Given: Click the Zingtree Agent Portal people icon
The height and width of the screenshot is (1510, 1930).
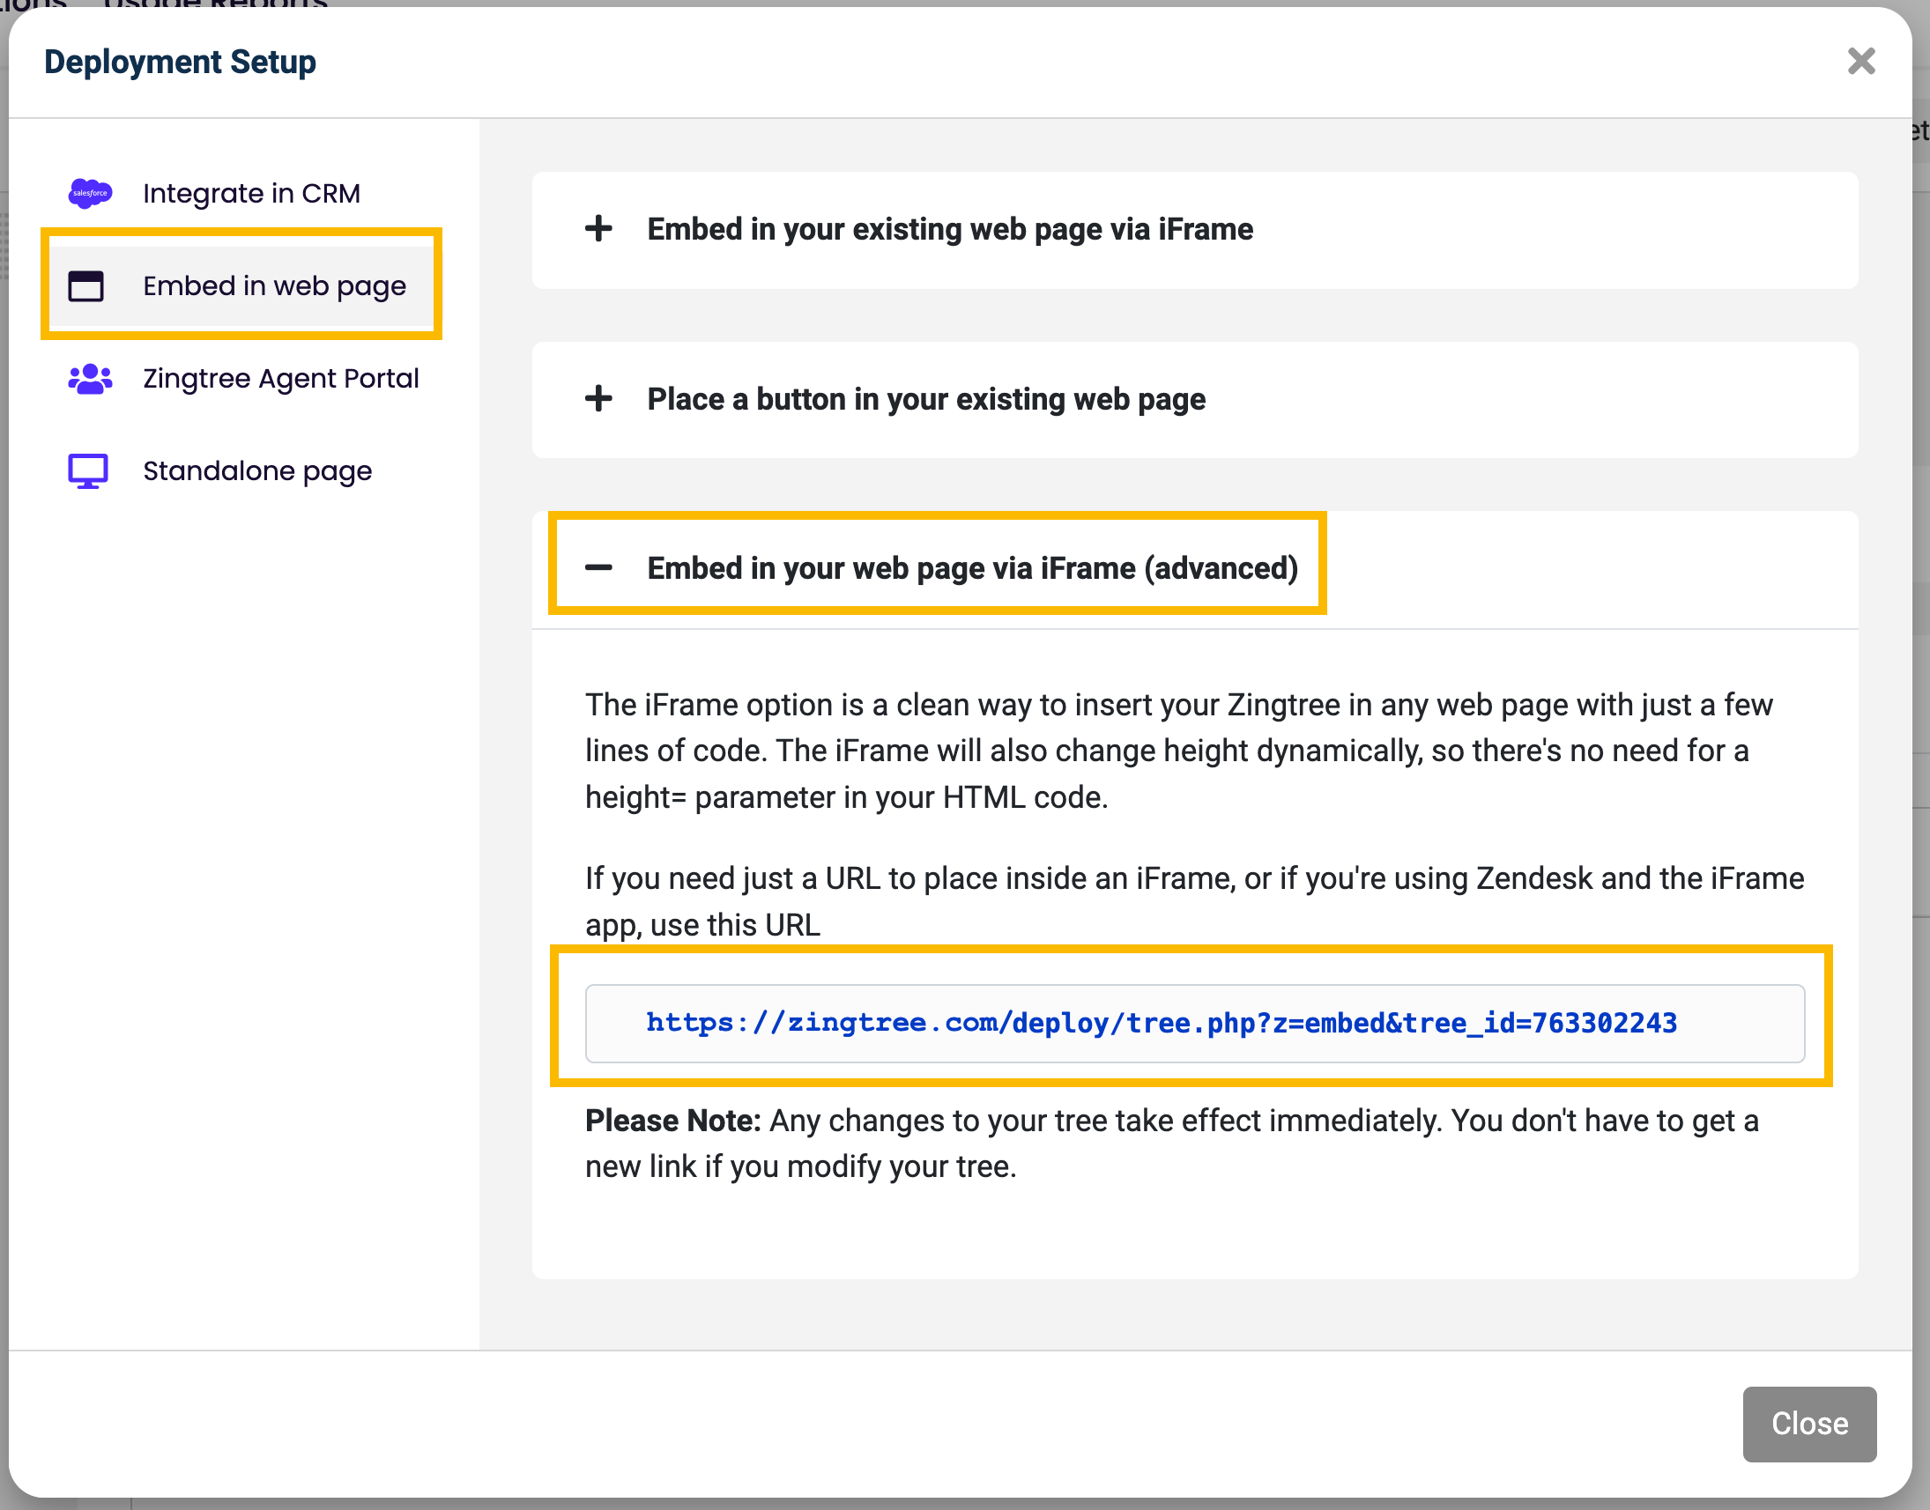Looking at the screenshot, I should (x=90, y=380).
